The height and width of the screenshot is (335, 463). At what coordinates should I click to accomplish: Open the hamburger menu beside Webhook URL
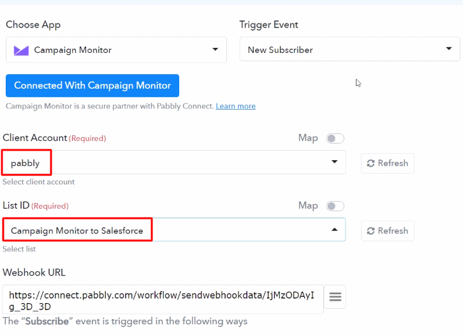click(x=335, y=297)
